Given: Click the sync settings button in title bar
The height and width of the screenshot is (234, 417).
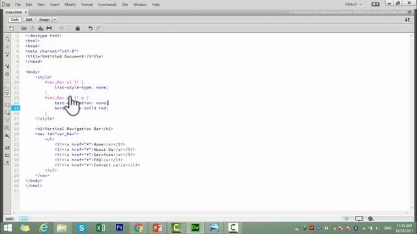Looking at the screenshot, I should pos(375,5).
